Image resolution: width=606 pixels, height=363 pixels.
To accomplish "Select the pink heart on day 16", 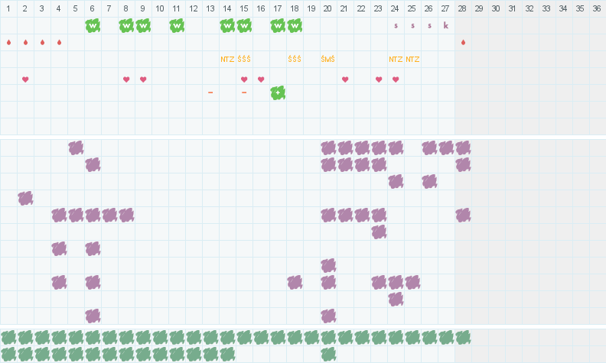I will pos(261,79).
